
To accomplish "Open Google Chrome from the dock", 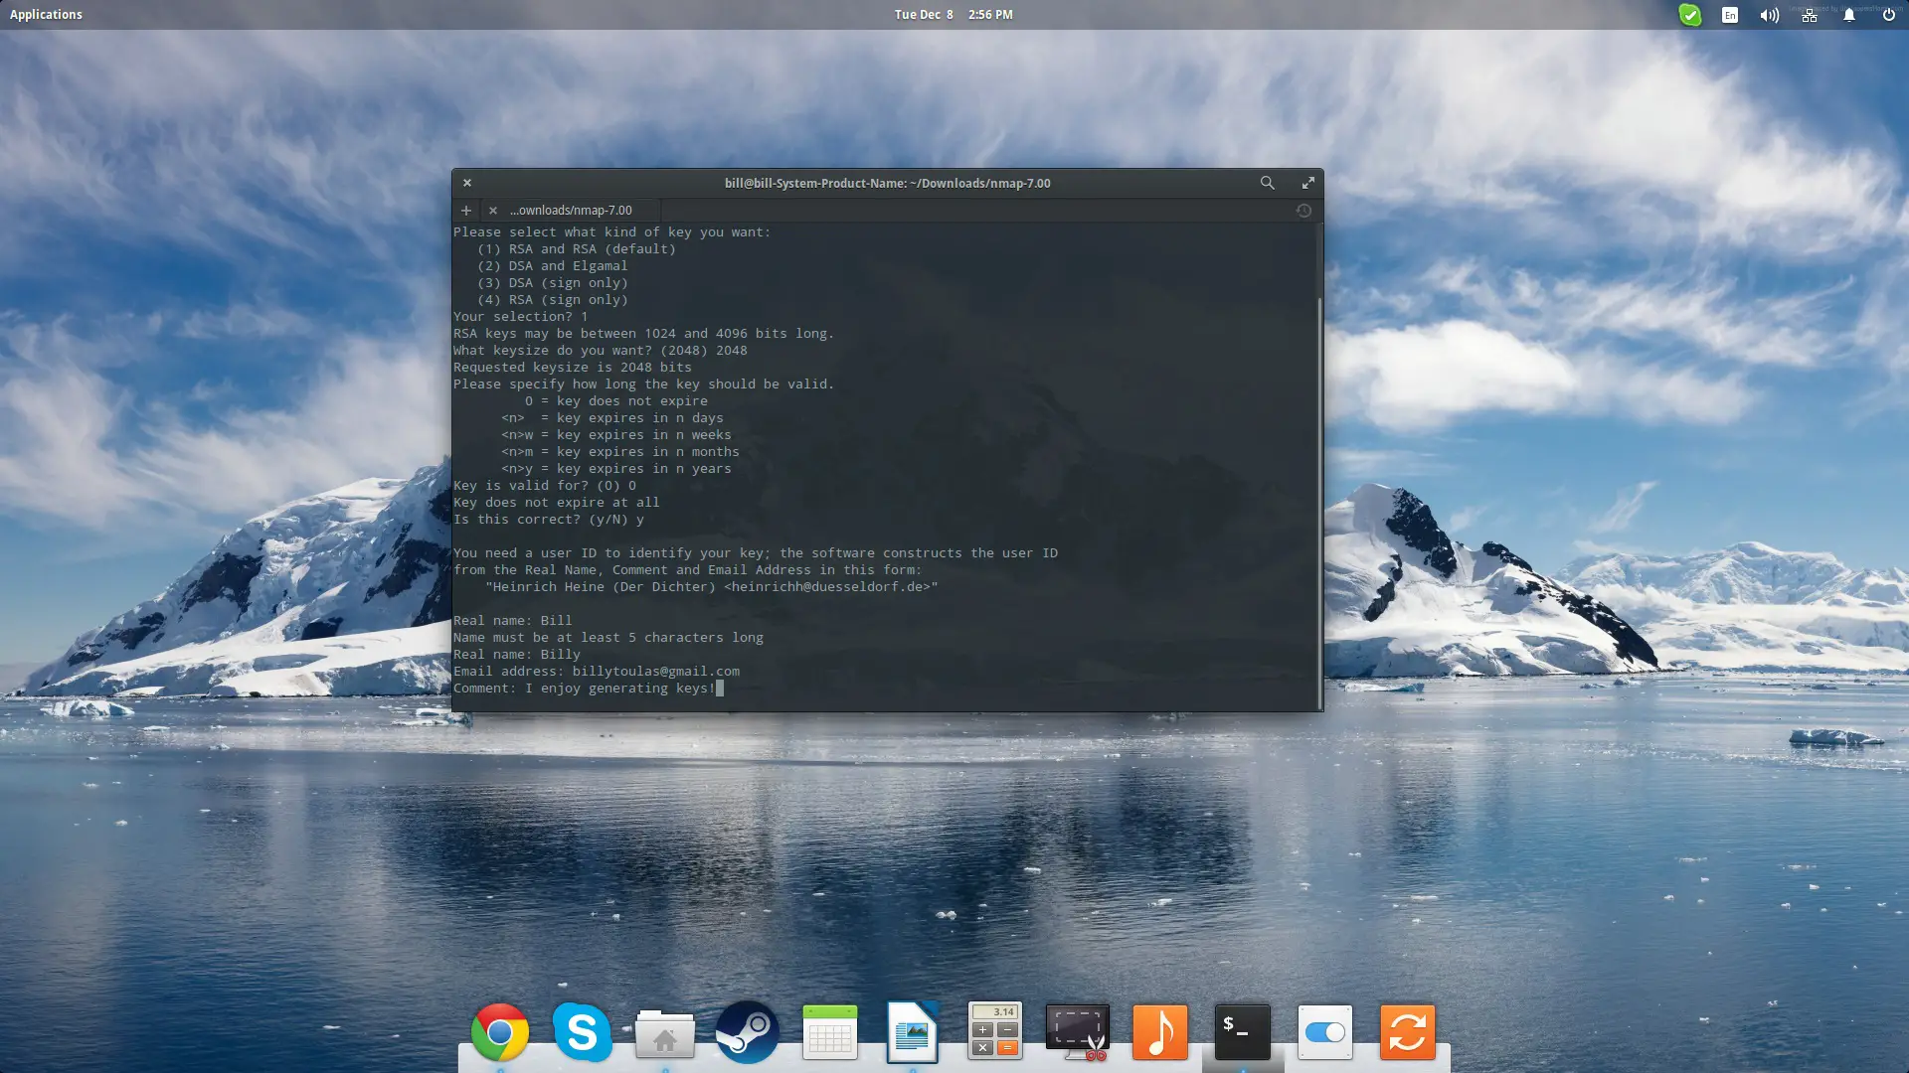I will [499, 1032].
